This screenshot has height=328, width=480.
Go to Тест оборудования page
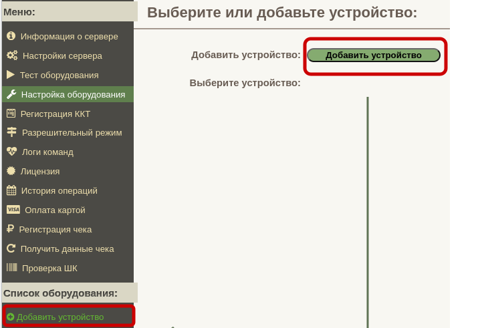(59, 75)
